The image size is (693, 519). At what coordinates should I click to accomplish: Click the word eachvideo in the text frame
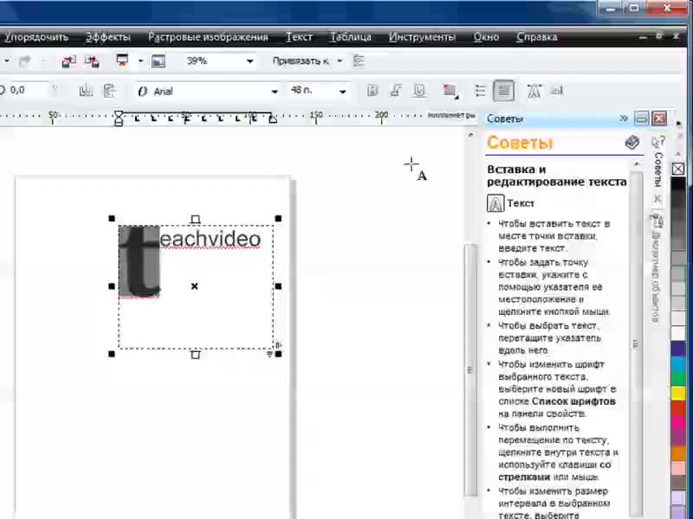pos(210,240)
